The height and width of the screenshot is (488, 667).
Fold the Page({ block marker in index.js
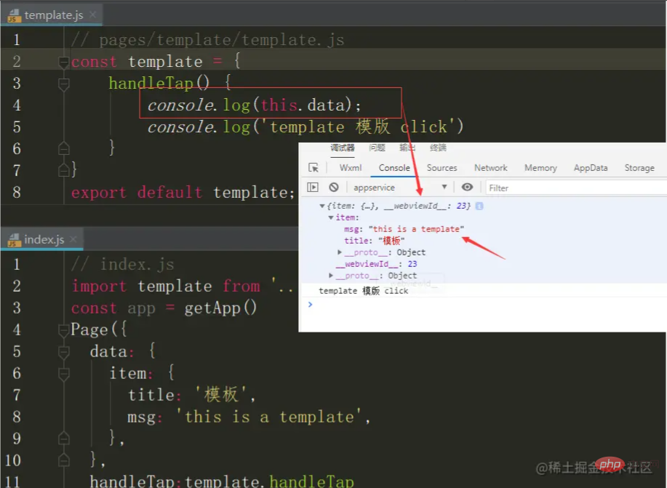[x=63, y=330]
